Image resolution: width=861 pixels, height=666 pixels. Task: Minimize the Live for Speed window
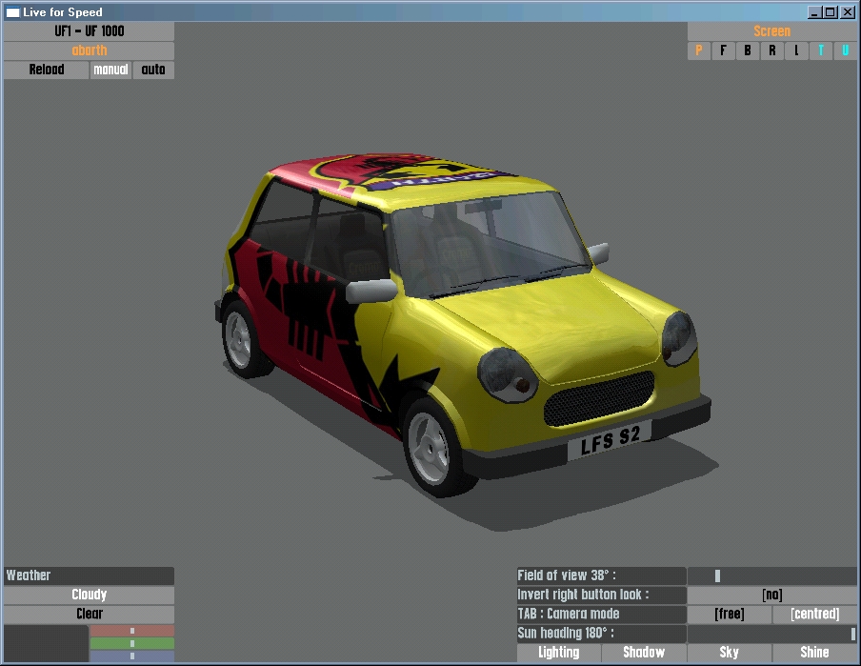point(815,12)
